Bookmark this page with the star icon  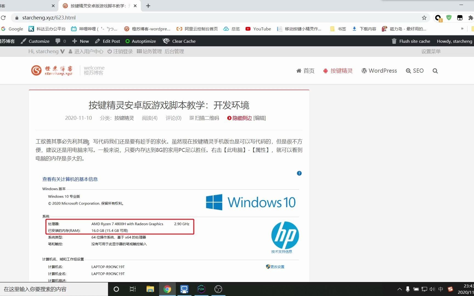(424, 18)
